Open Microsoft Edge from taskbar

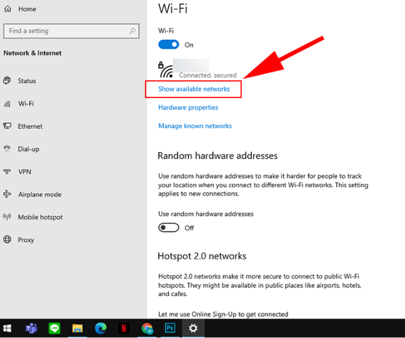[x=101, y=329]
